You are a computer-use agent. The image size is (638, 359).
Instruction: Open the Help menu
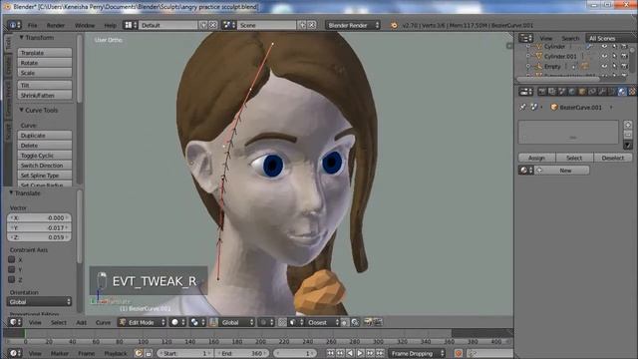point(111,25)
